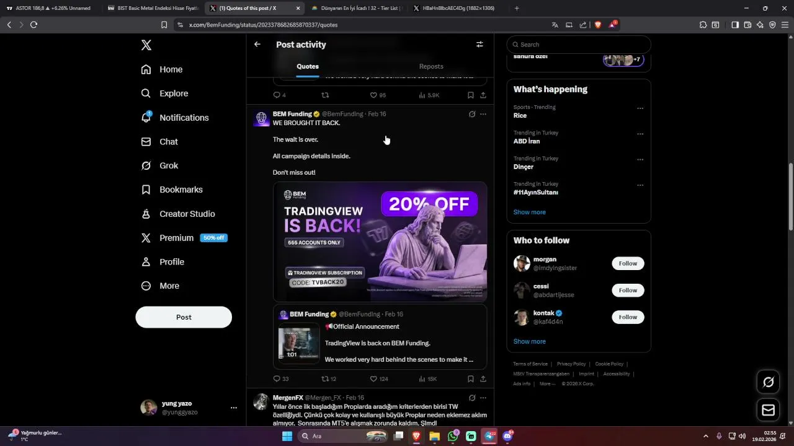Open the Premium page
The height and width of the screenshot is (446, 794).
point(184,238)
